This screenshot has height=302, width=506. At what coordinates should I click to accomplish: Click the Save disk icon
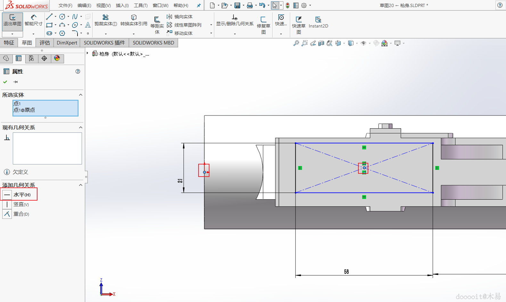pos(237,5)
